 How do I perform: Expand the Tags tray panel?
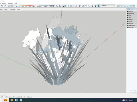click(x=132, y=18)
